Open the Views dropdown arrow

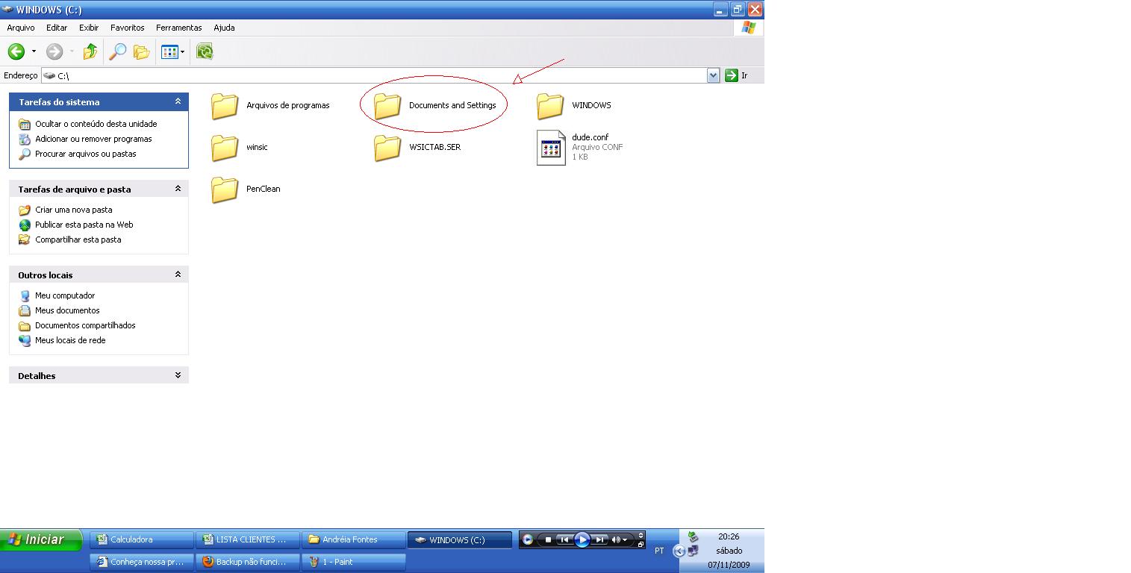(x=182, y=51)
